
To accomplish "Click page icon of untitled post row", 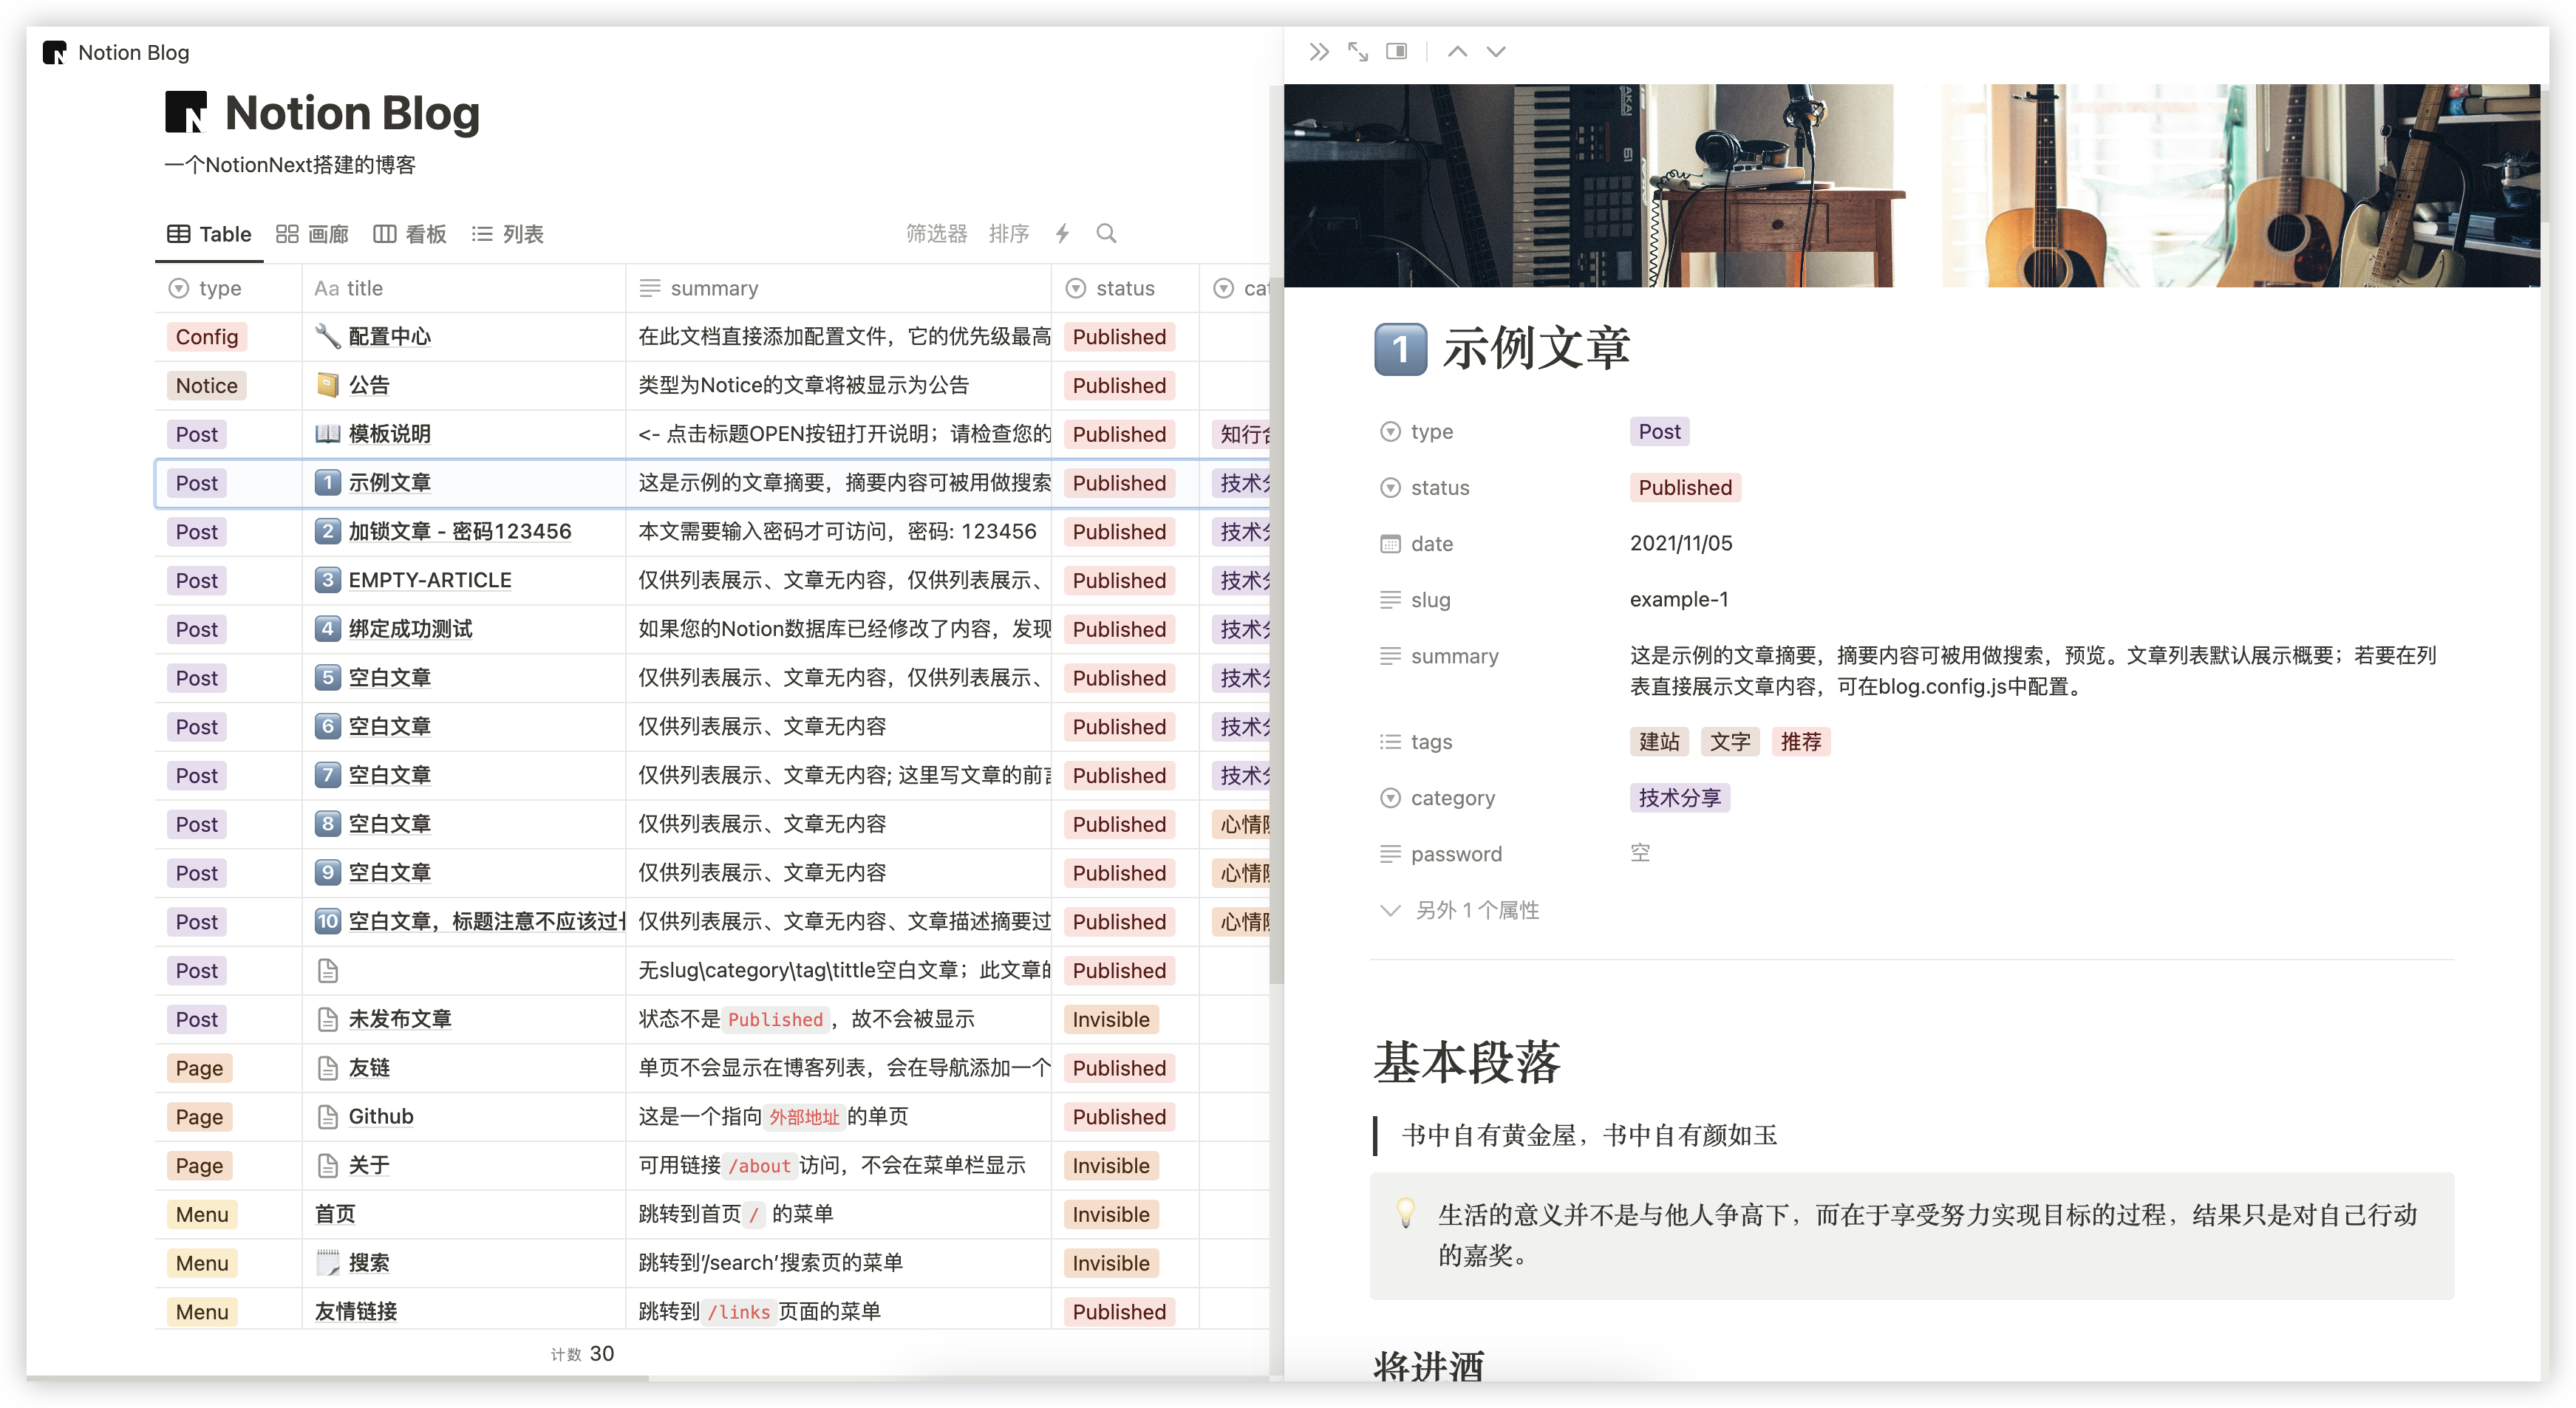I will point(328,970).
